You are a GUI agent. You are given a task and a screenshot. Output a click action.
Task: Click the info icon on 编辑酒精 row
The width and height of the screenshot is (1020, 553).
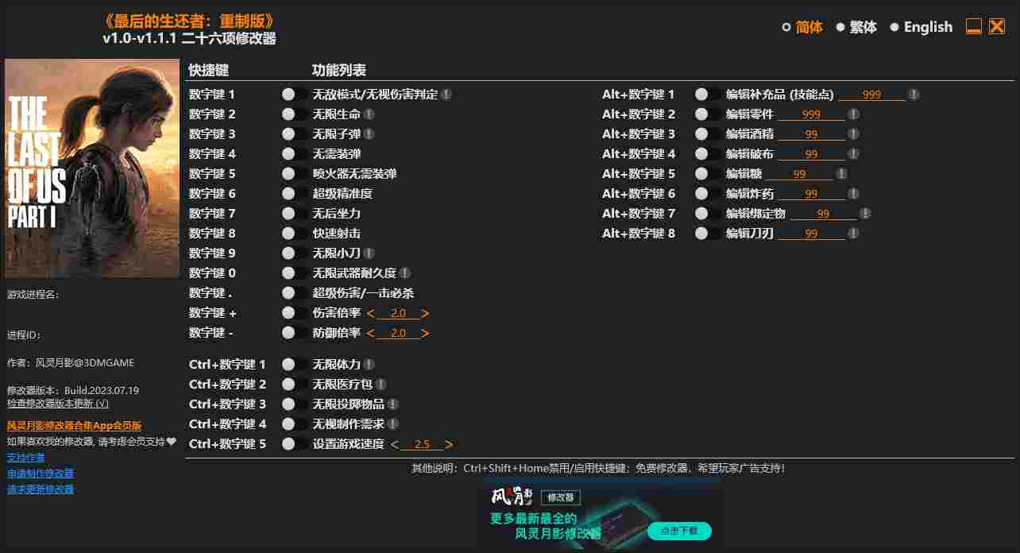click(854, 134)
